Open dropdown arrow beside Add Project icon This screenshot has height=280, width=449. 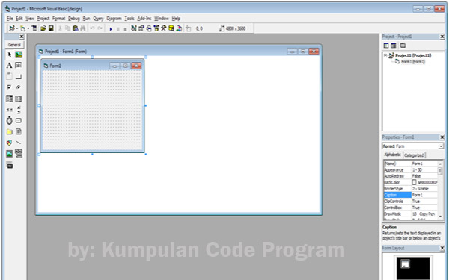17,28
